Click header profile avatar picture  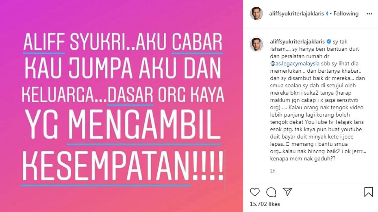[256, 13]
